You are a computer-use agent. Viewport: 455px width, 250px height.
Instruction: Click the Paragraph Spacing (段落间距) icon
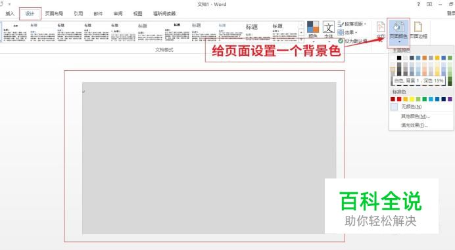341,24
